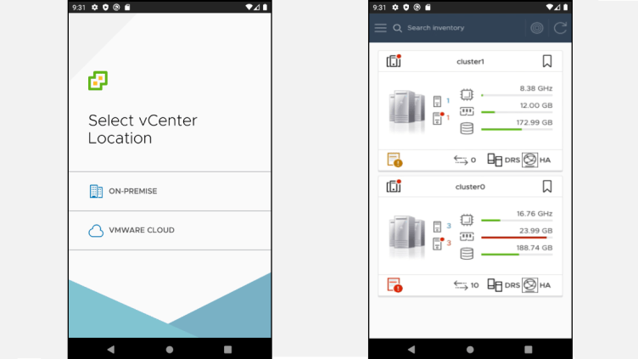The width and height of the screenshot is (638, 359).
Task: Tap the building icon beside ON-PREMISE
Action: click(96, 191)
